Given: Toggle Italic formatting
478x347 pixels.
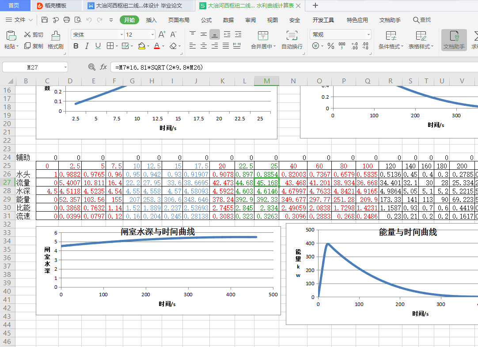Looking at the screenshot, I should [87, 46].
